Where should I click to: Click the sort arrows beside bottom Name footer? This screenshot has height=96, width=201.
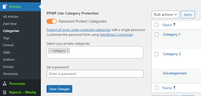pyautogui.click(x=174, y=88)
